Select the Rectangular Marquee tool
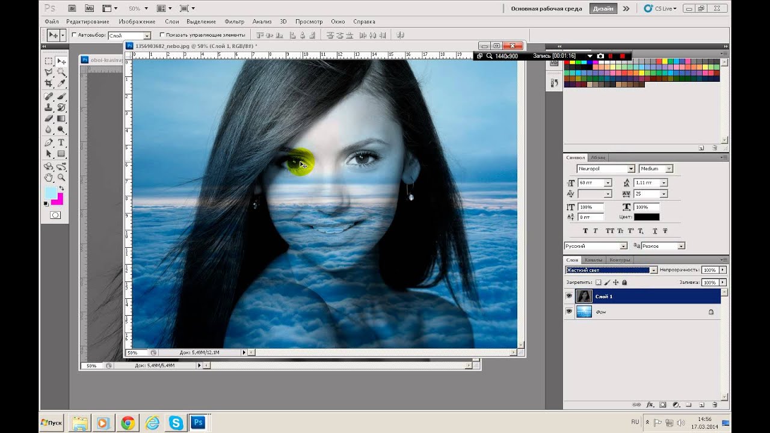 49,61
